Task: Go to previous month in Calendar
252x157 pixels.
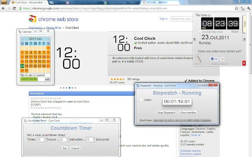Action: [22, 39]
